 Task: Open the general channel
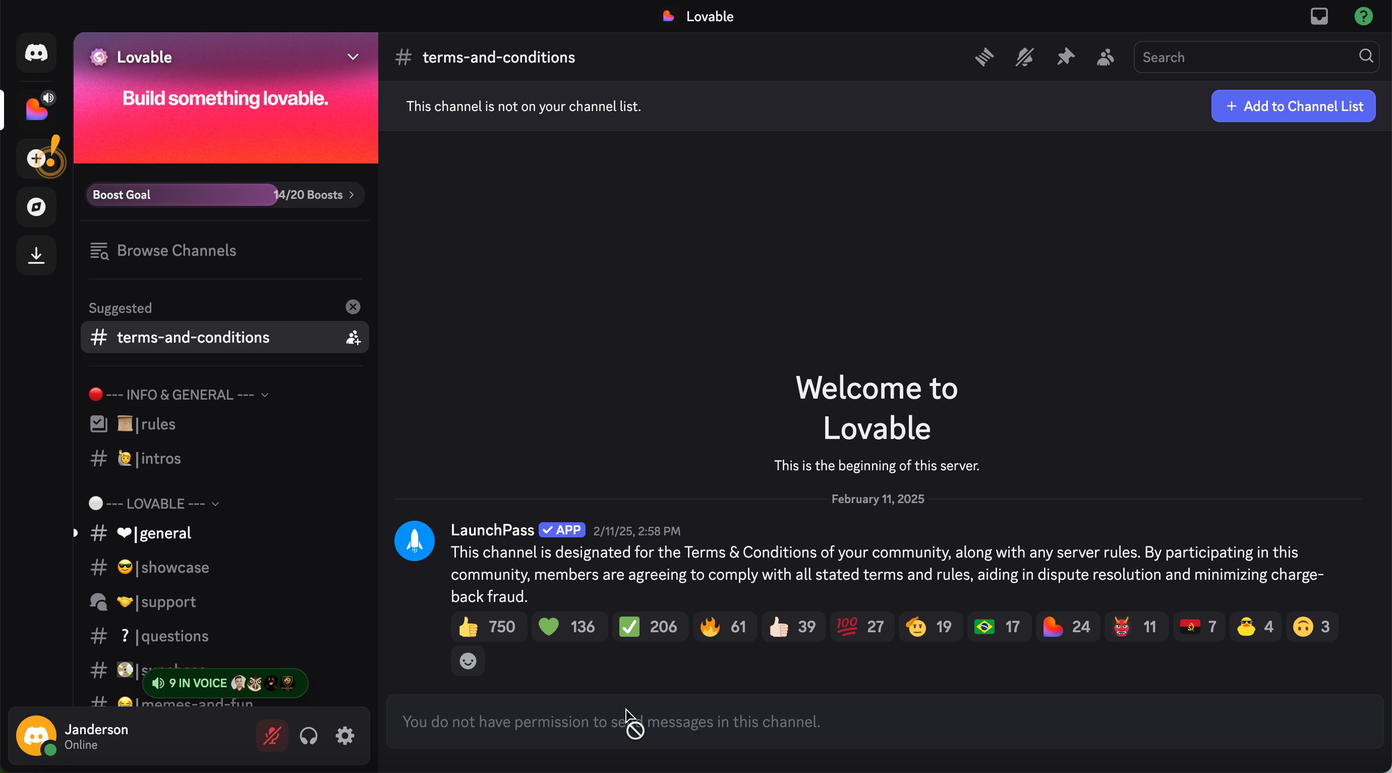coord(225,533)
